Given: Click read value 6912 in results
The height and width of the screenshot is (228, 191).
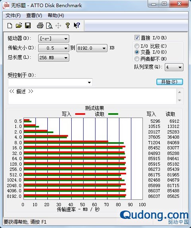Looking at the screenshot, I should (x=174, y=121).
